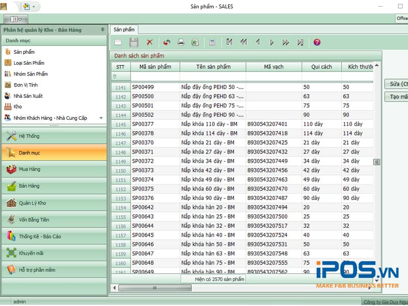Click the red X delete icon

(x=149, y=42)
